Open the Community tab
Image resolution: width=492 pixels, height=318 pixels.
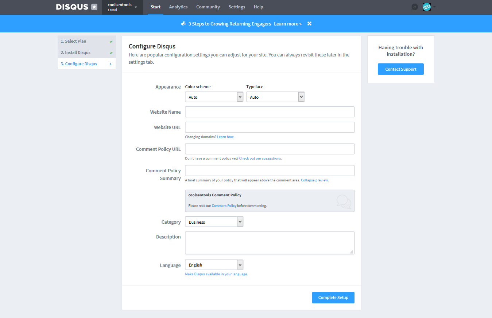click(208, 7)
